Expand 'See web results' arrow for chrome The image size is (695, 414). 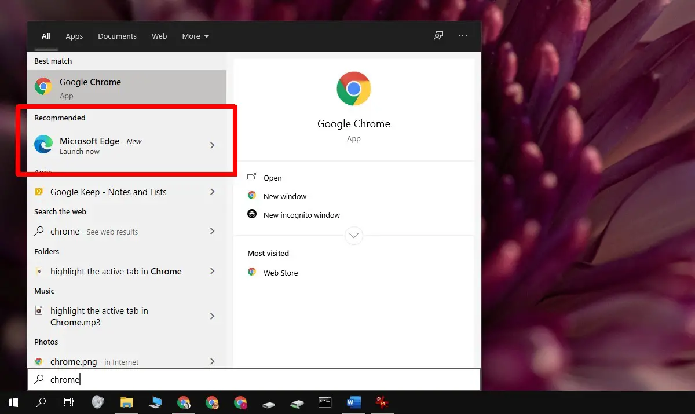click(212, 231)
